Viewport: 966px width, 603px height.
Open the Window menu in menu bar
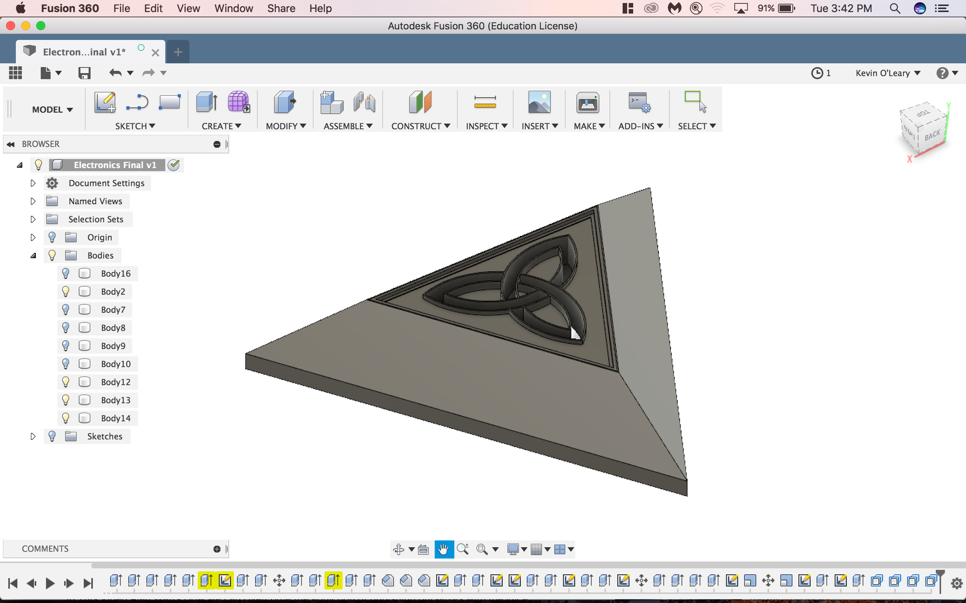(233, 8)
